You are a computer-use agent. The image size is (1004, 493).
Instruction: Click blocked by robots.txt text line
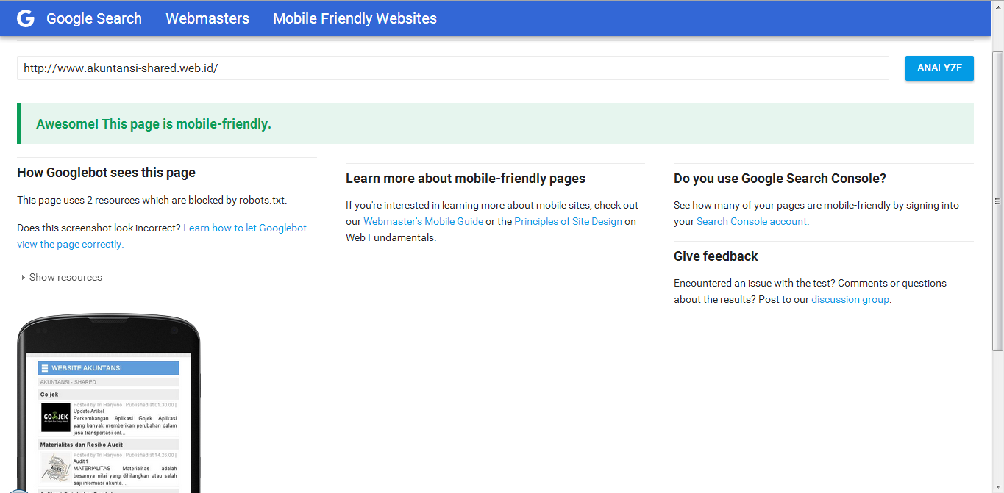[152, 200]
